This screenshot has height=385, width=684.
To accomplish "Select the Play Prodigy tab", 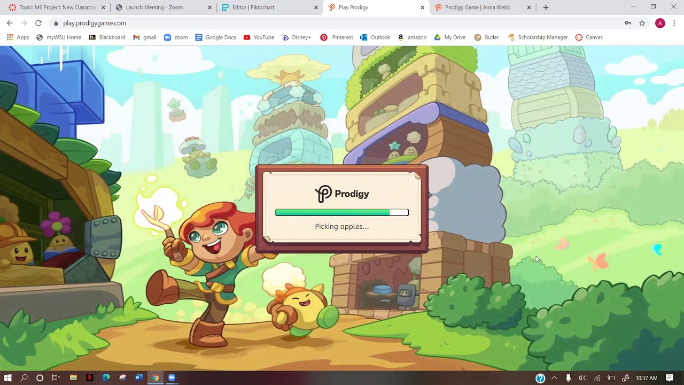I will [x=353, y=7].
